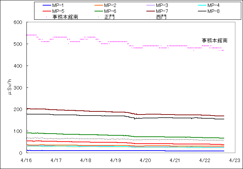Select the 300 value on the y-axis
Screen dimensions: 243x169
pos(18,88)
